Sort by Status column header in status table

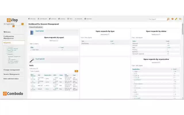click(134, 41)
